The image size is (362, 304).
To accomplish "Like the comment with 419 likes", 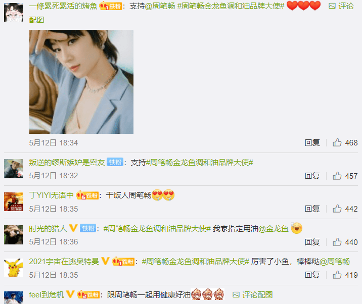I will [337, 275].
